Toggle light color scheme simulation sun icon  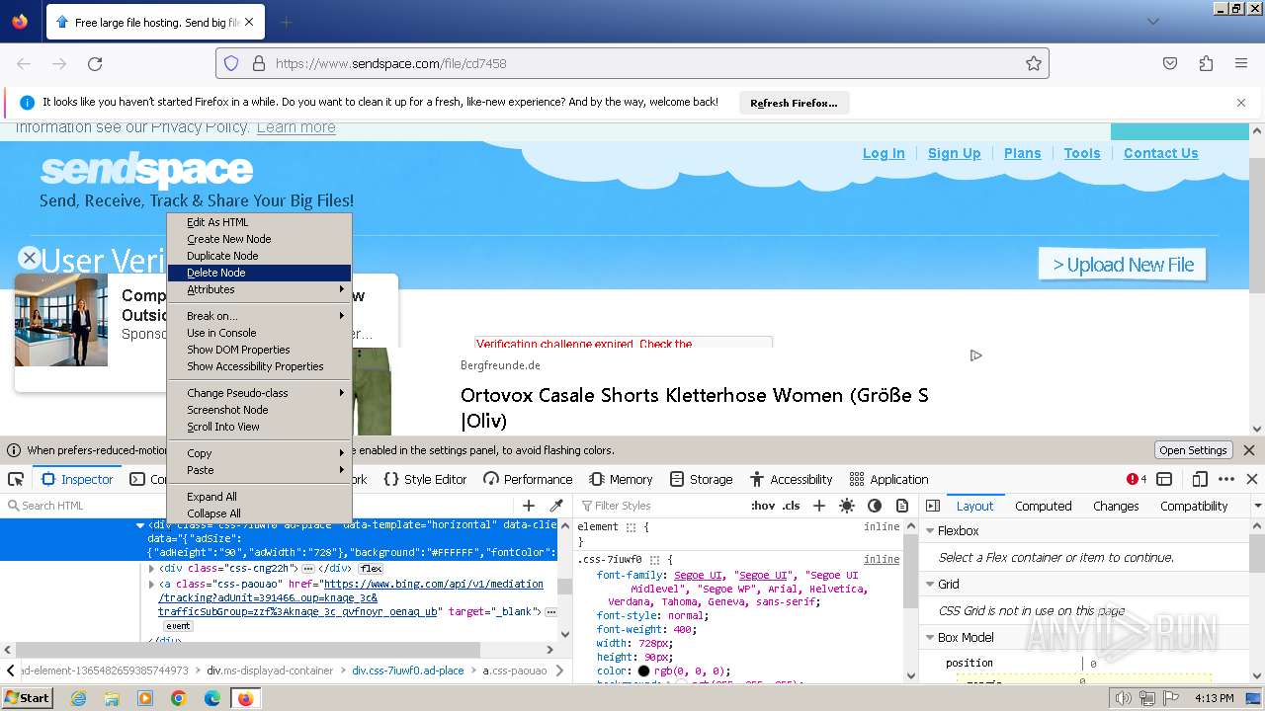click(846, 506)
